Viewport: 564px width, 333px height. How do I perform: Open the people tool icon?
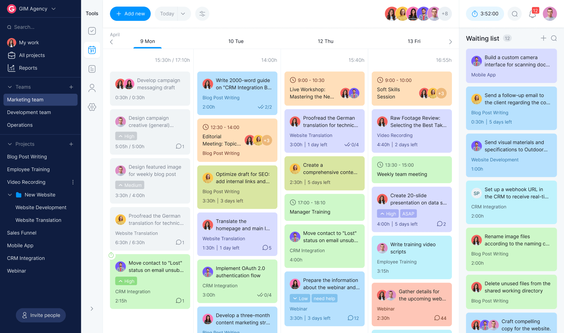pos(92,88)
